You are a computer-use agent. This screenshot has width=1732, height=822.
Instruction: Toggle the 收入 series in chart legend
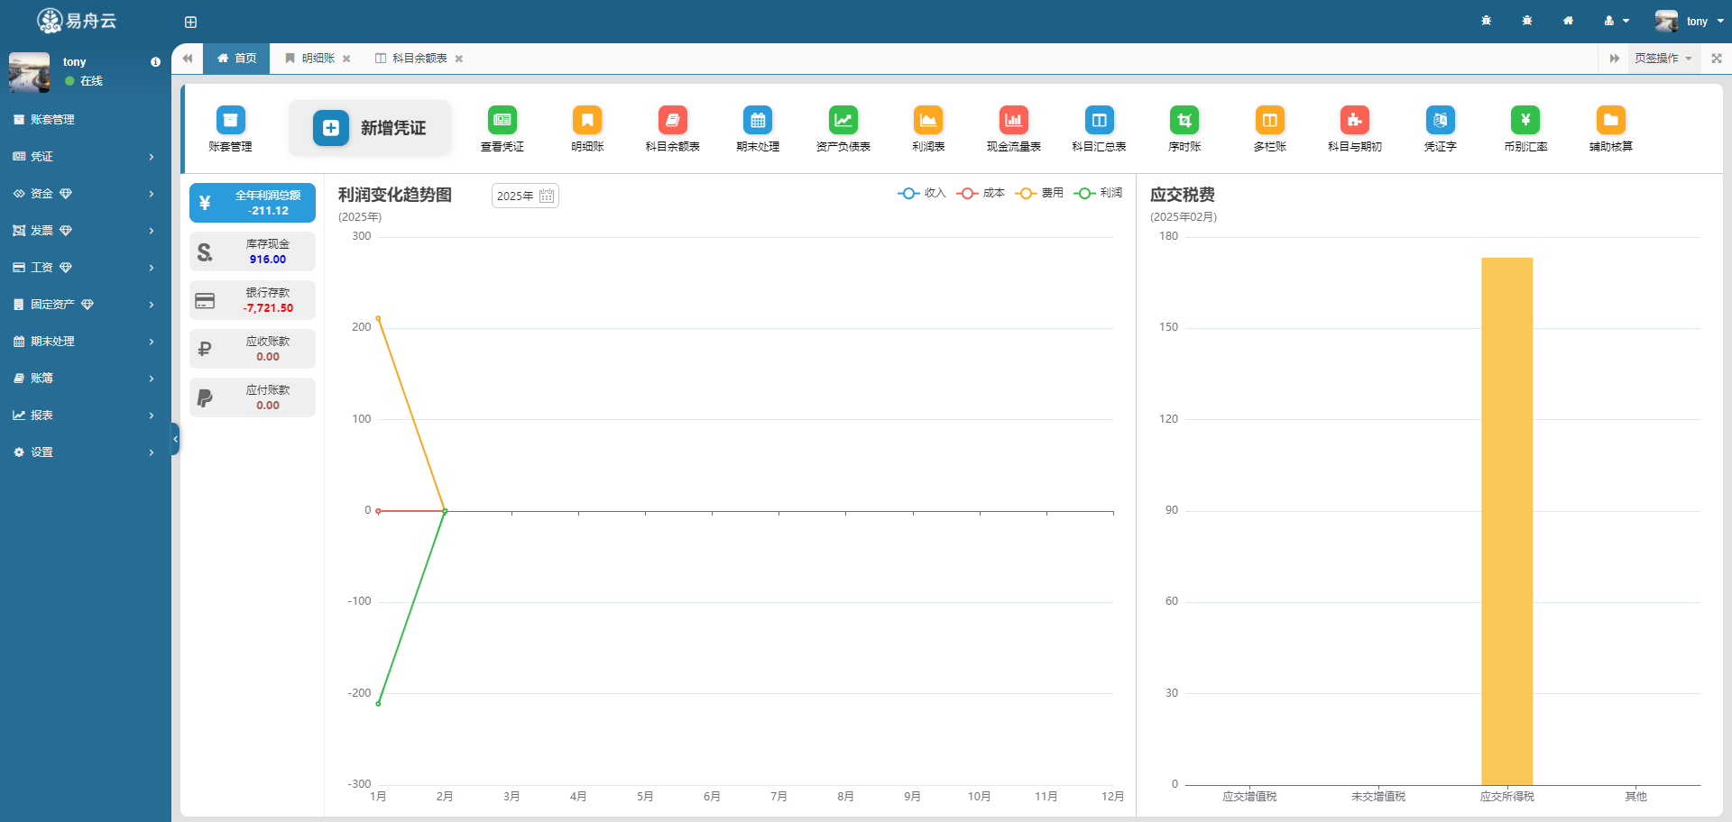click(x=922, y=193)
